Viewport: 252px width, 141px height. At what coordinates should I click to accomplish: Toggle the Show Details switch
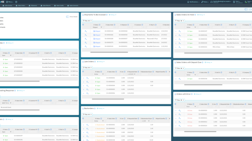point(68,17)
